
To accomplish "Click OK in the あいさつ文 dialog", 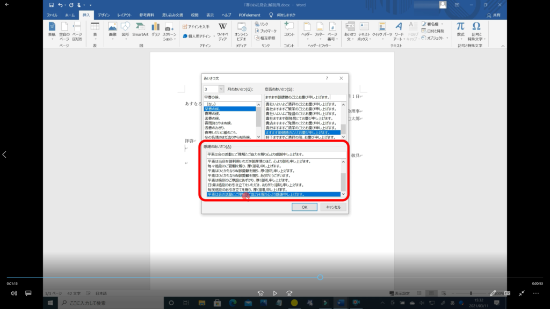I will click(305, 207).
